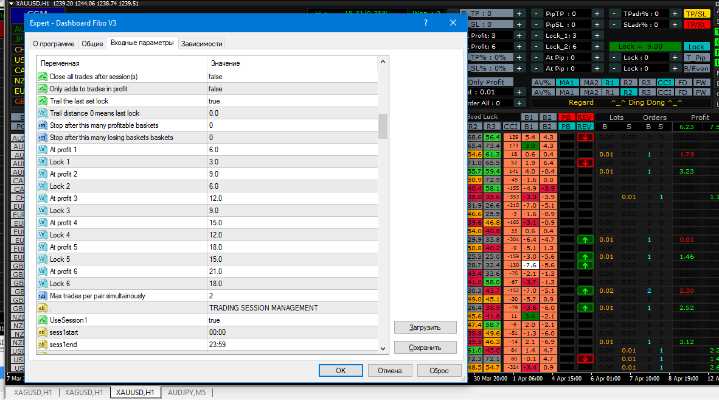Click the icon beside 'At profit 3'
Image resolution: width=719 pixels, height=400 pixels.
(42, 198)
